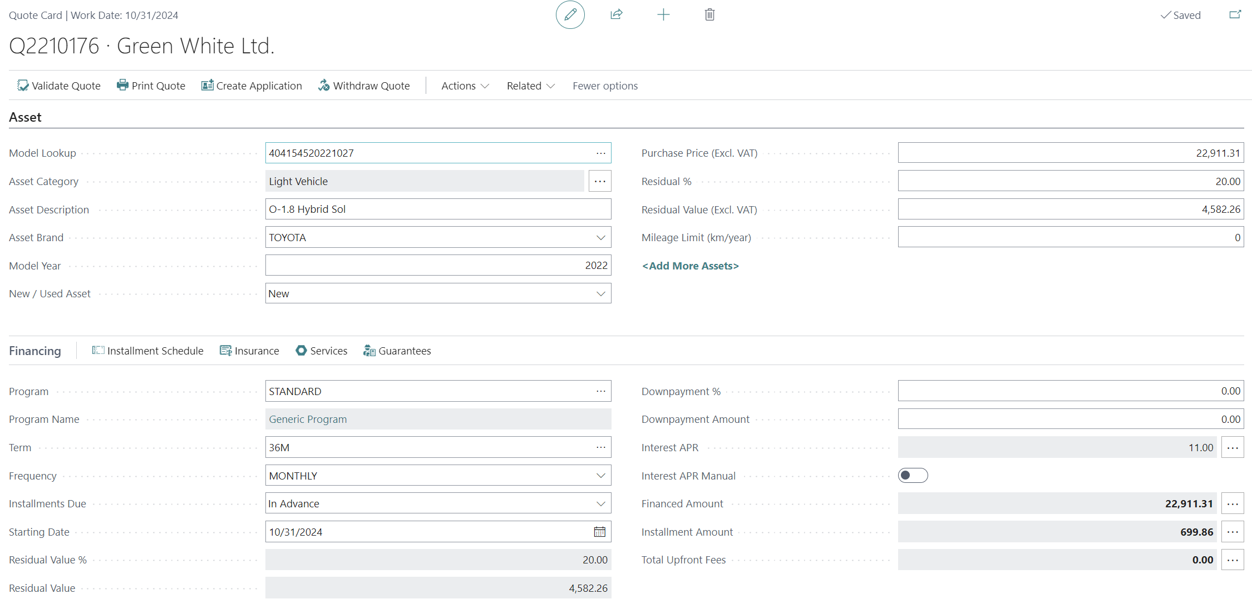Click Program field ellipsis lookup
Screen dimensions: 1252x604
pos(600,391)
